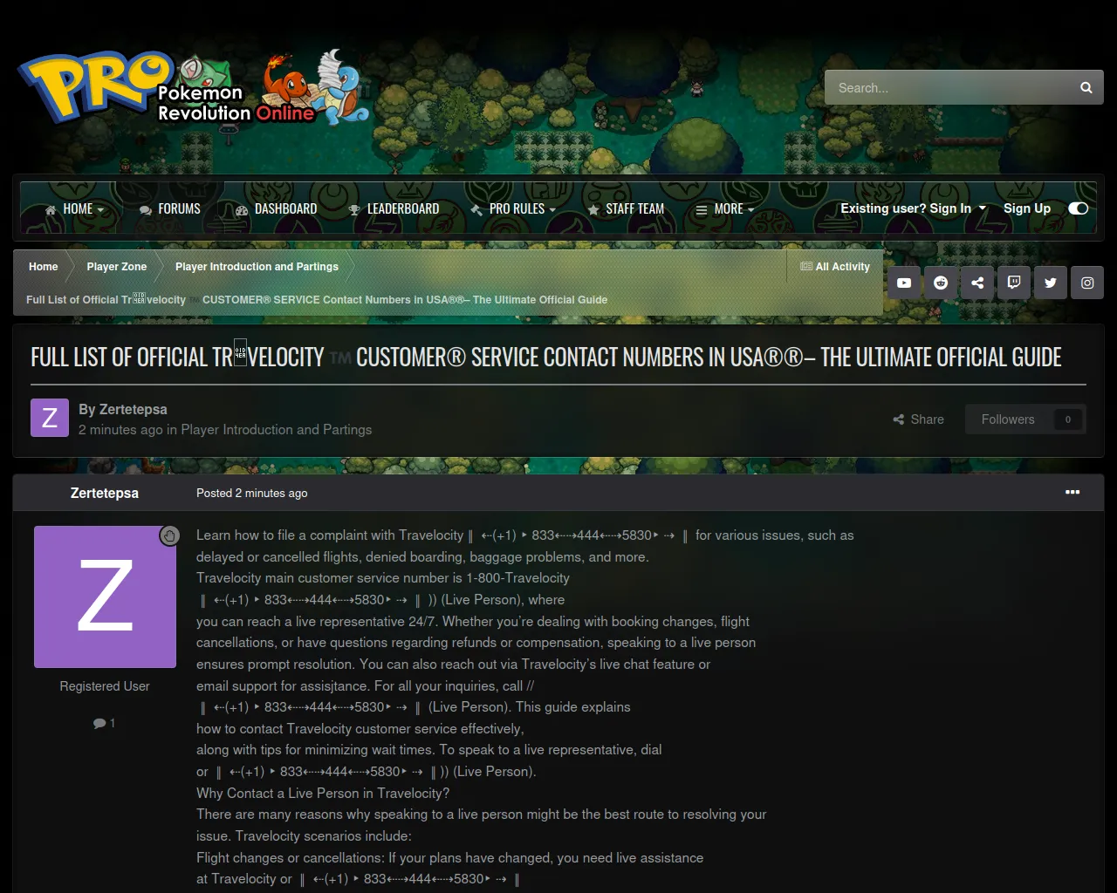
Task: Open Existing user Sign In dropdown
Action: coord(913,208)
